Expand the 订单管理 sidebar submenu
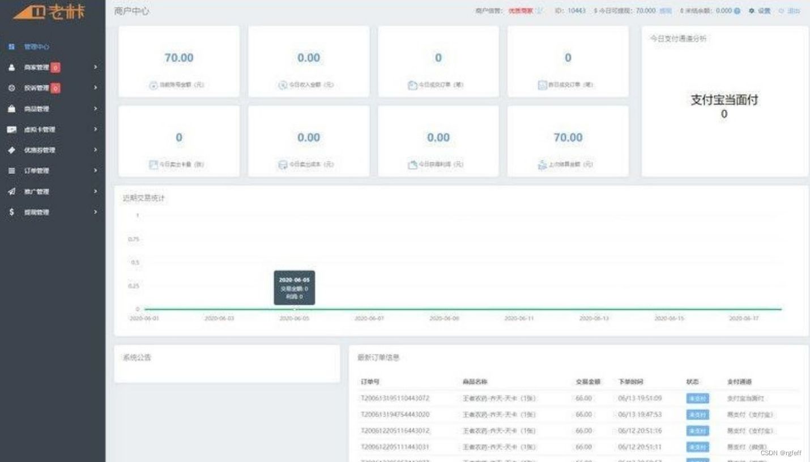 [x=95, y=170]
